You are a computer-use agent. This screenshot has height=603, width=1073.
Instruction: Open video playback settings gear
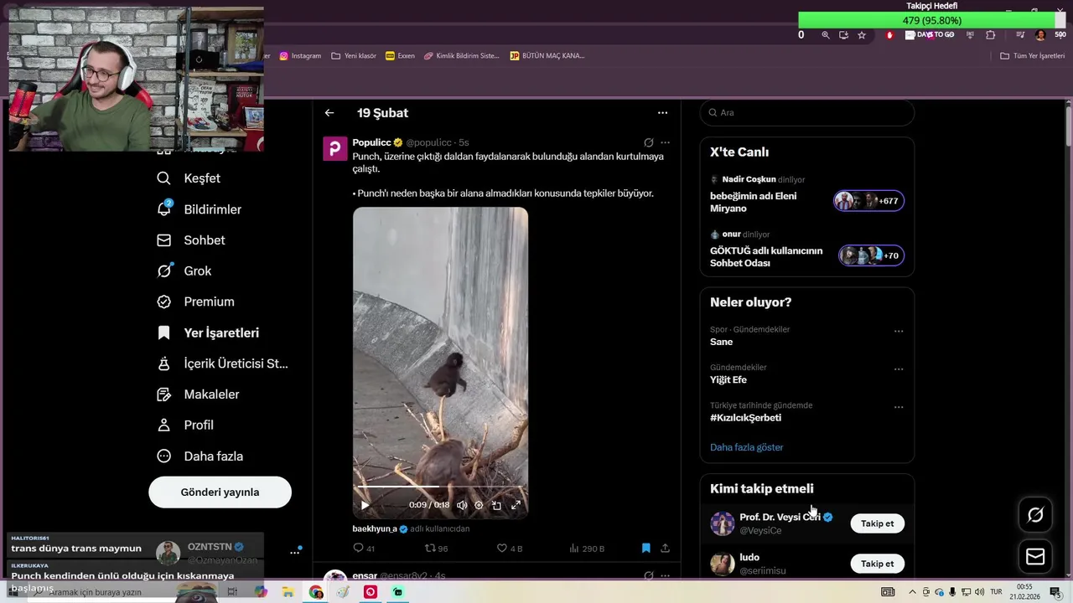pyautogui.click(x=479, y=505)
